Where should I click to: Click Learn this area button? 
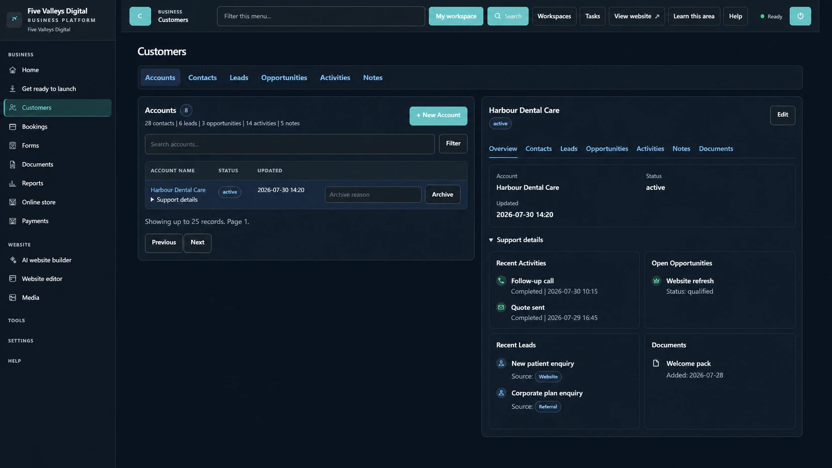(694, 16)
